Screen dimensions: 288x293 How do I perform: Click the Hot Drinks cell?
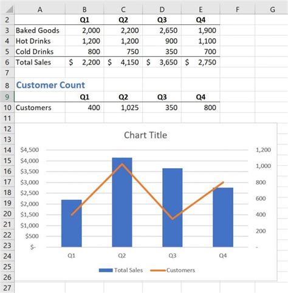pyautogui.click(x=40, y=41)
